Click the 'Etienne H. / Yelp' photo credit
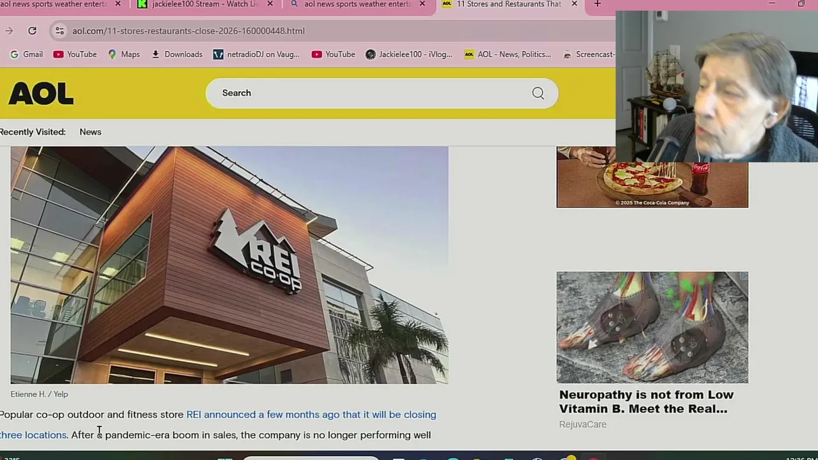Viewport: 818px width, 460px height. pyautogui.click(x=39, y=394)
